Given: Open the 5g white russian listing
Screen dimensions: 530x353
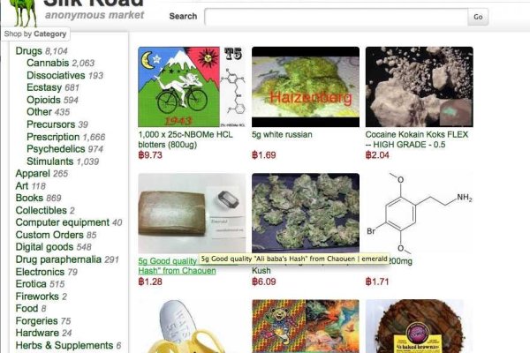Looking at the screenshot, I should tap(282, 134).
